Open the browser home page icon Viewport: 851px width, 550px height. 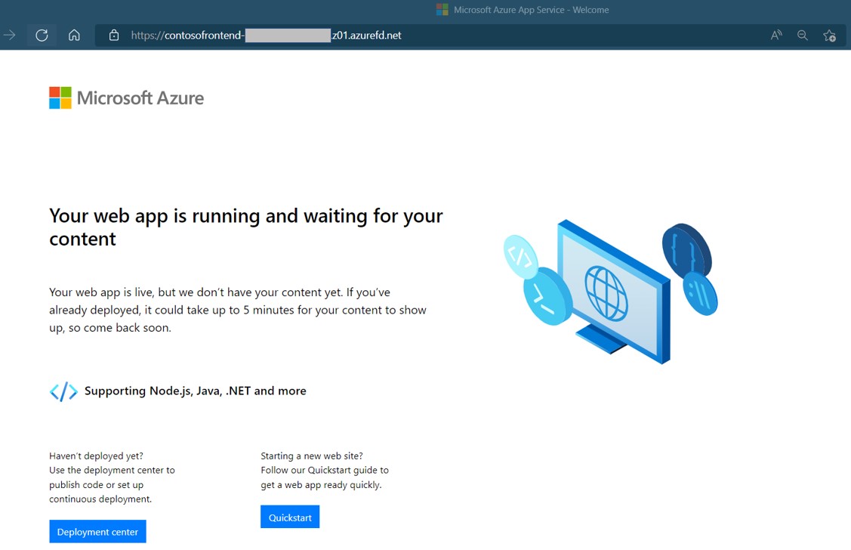(73, 35)
